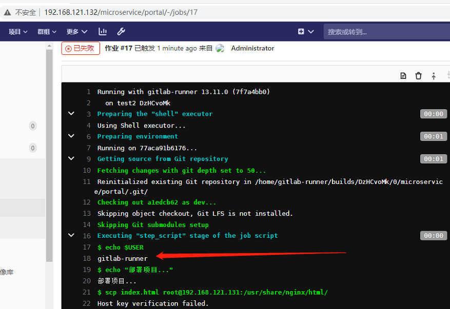450x309 pixels.
Task: Open the 项目 dropdown menu
Action: 18,32
